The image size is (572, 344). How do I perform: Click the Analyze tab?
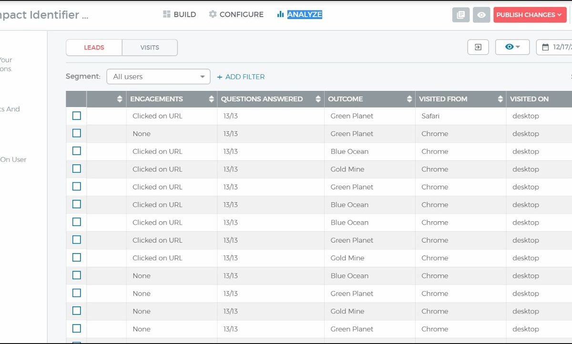tap(299, 15)
